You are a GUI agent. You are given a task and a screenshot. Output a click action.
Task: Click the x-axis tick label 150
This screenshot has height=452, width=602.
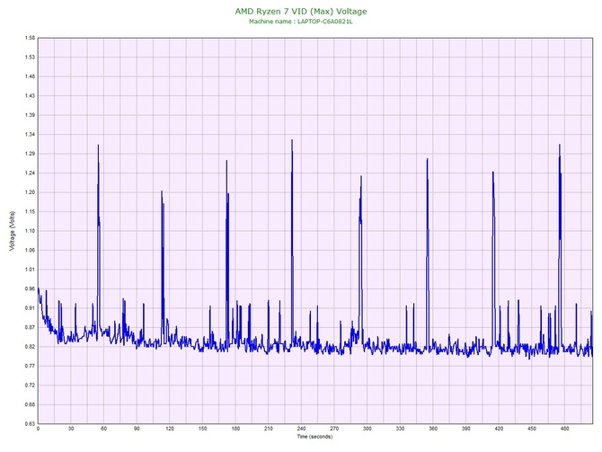203,429
